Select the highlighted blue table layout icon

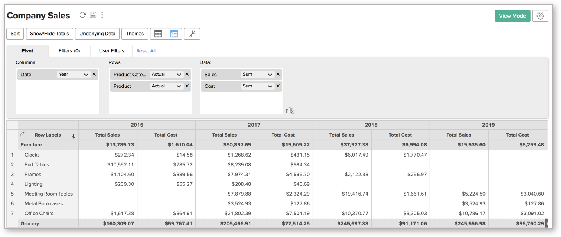pos(174,34)
